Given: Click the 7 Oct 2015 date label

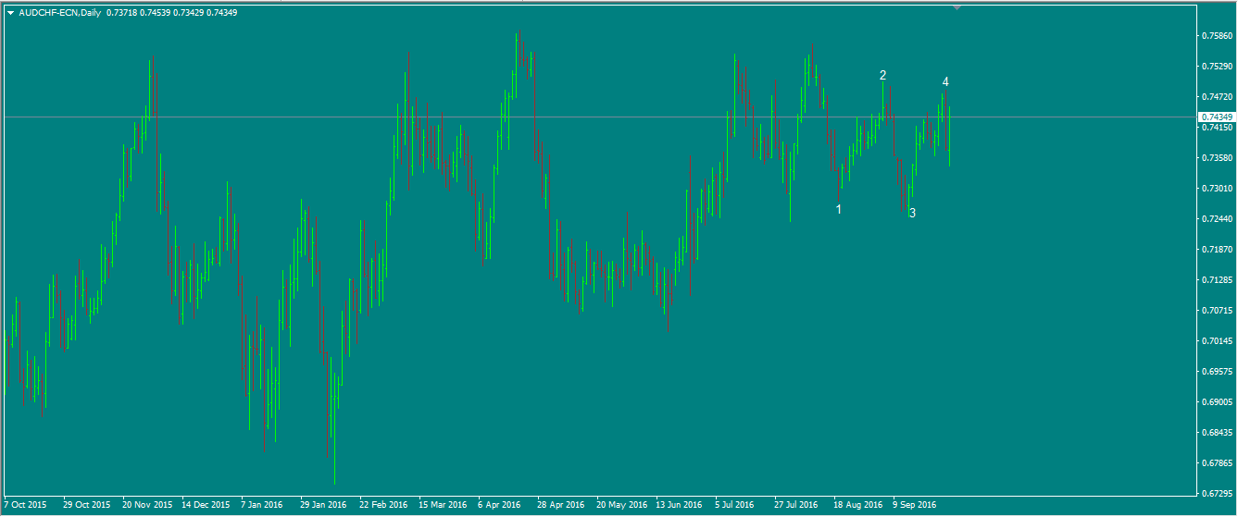Looking at the screenshot, I should (x=25, y=506).
